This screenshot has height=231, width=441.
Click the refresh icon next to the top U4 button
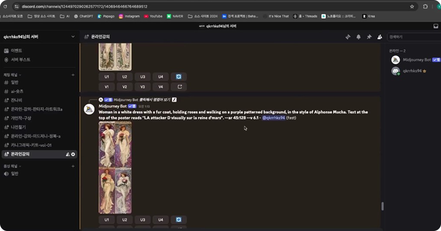(x=179, y=77)
